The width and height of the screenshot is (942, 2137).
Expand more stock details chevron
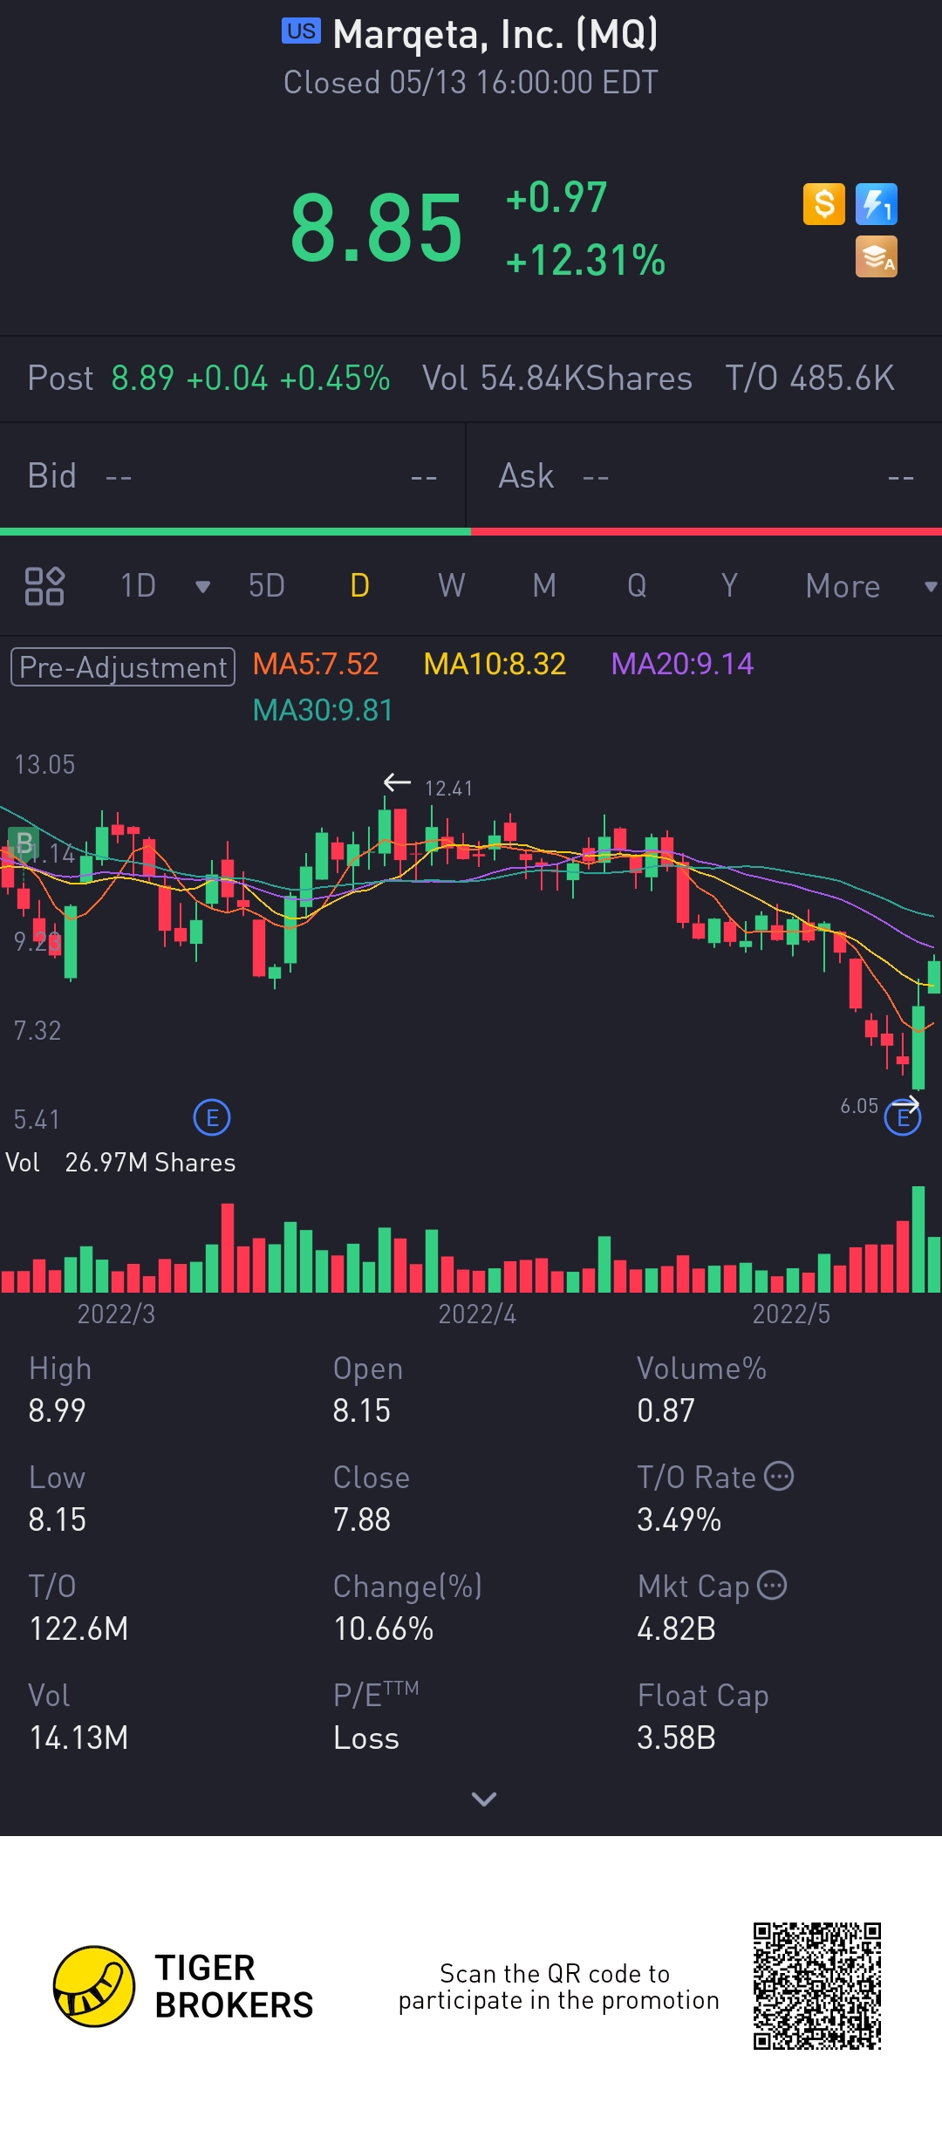point(484,1799)
